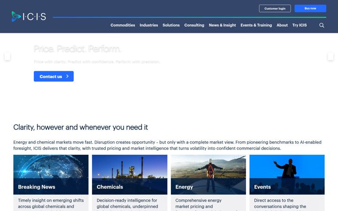Click the Buy now button

coord(310,8)
